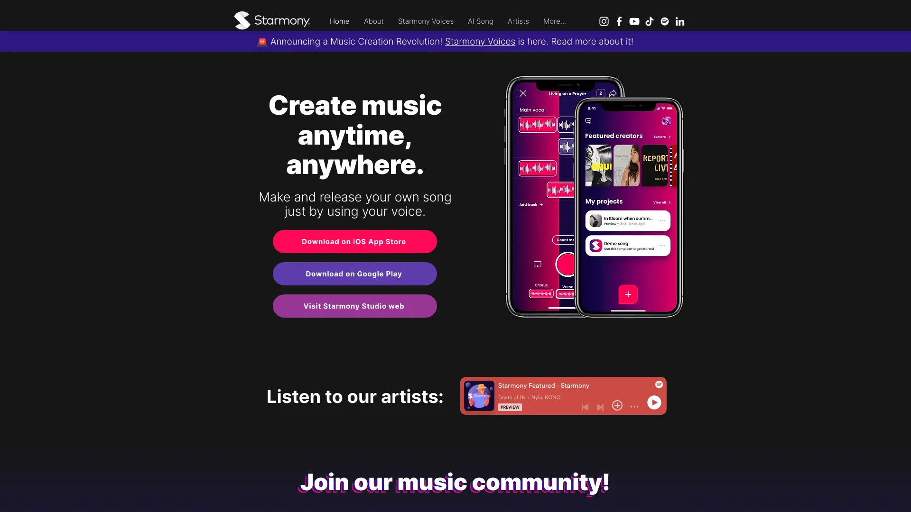Expand the More navigation menu
Screen dimensions: 911x512
point(554,21)
